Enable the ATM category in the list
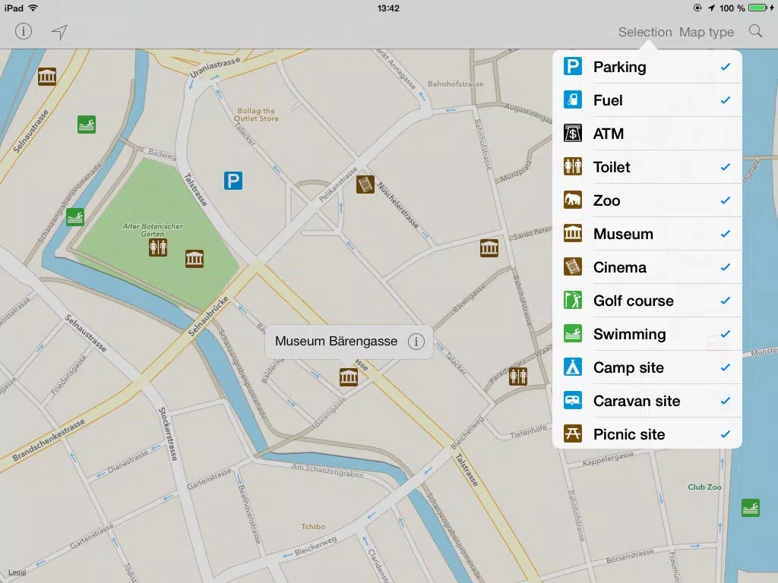 [647, 134]
